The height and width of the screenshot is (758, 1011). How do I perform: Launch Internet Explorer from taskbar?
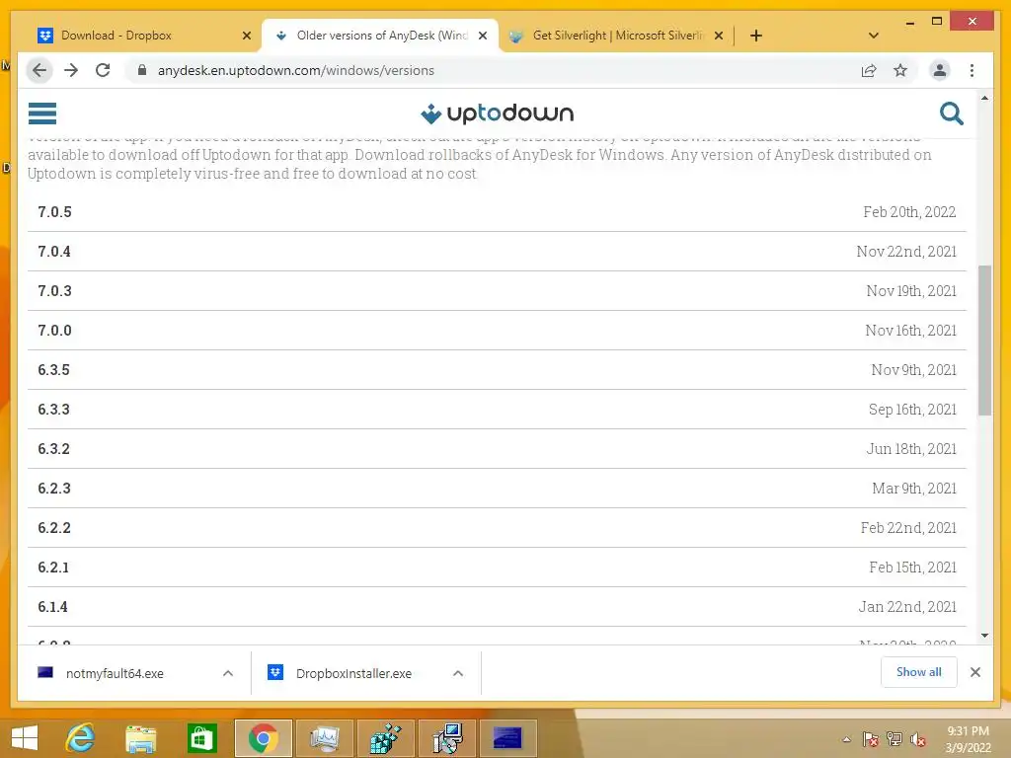pos(81,738)
